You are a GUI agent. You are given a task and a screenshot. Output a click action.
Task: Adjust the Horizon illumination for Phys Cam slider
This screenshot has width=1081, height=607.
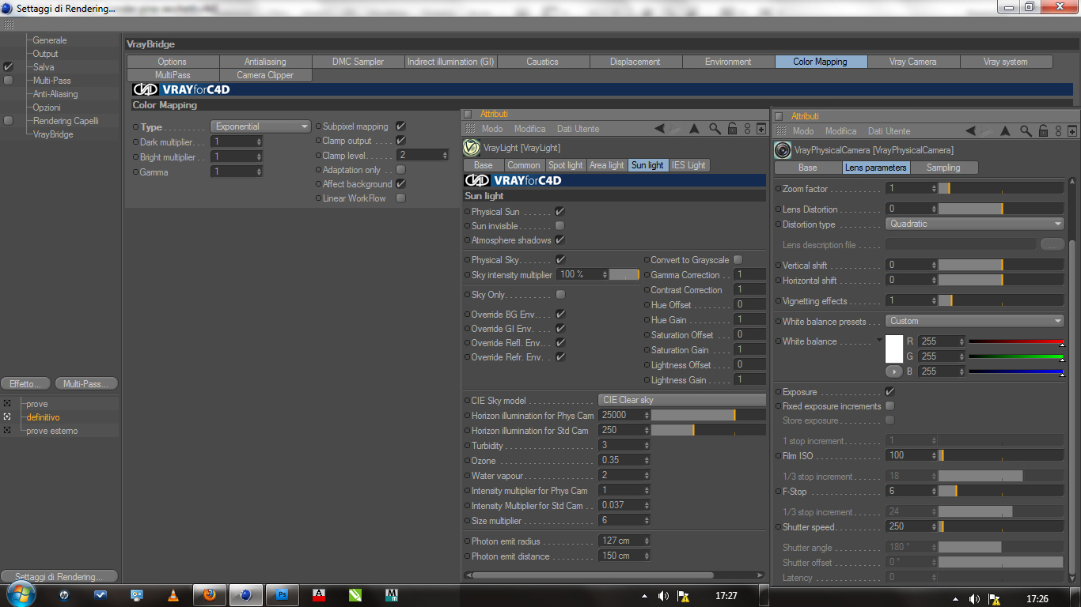(708, 415)
